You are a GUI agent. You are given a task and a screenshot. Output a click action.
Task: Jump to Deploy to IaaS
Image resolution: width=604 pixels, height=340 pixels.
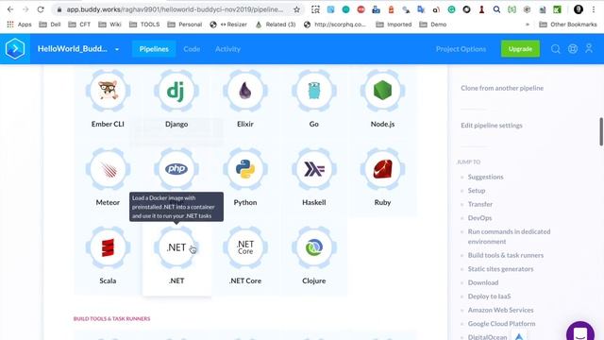(489, 296)
